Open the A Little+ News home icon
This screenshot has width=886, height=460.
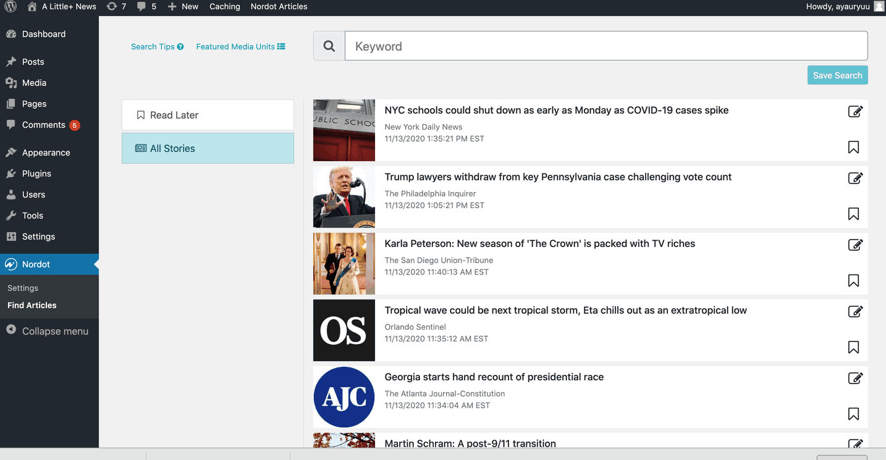(x=32, y=7)
